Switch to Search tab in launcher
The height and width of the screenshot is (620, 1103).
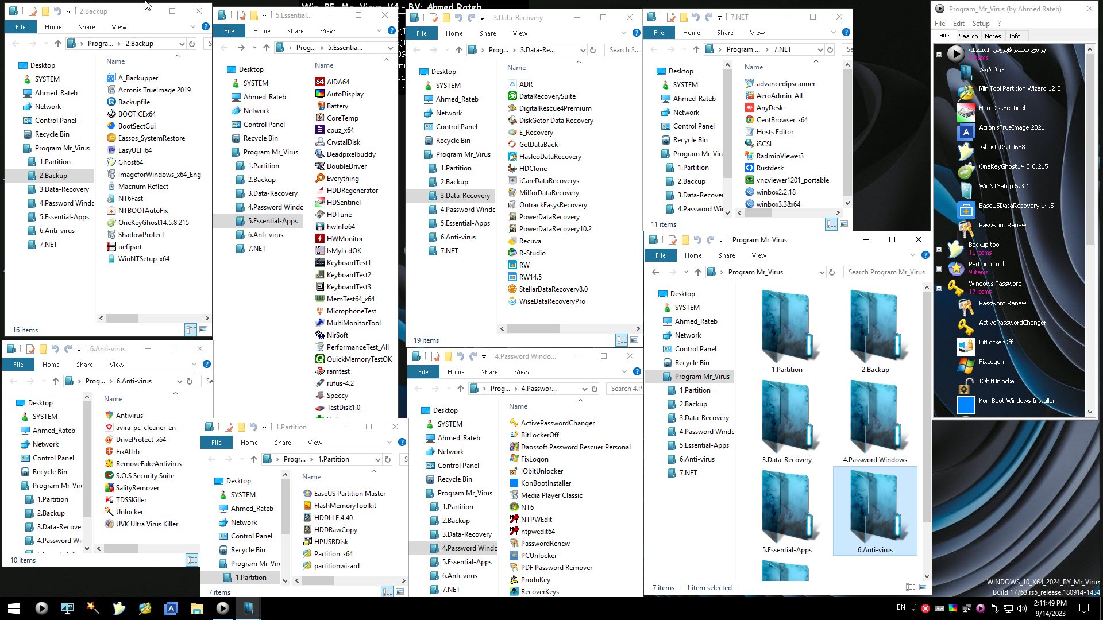click(x=968, y=36)
